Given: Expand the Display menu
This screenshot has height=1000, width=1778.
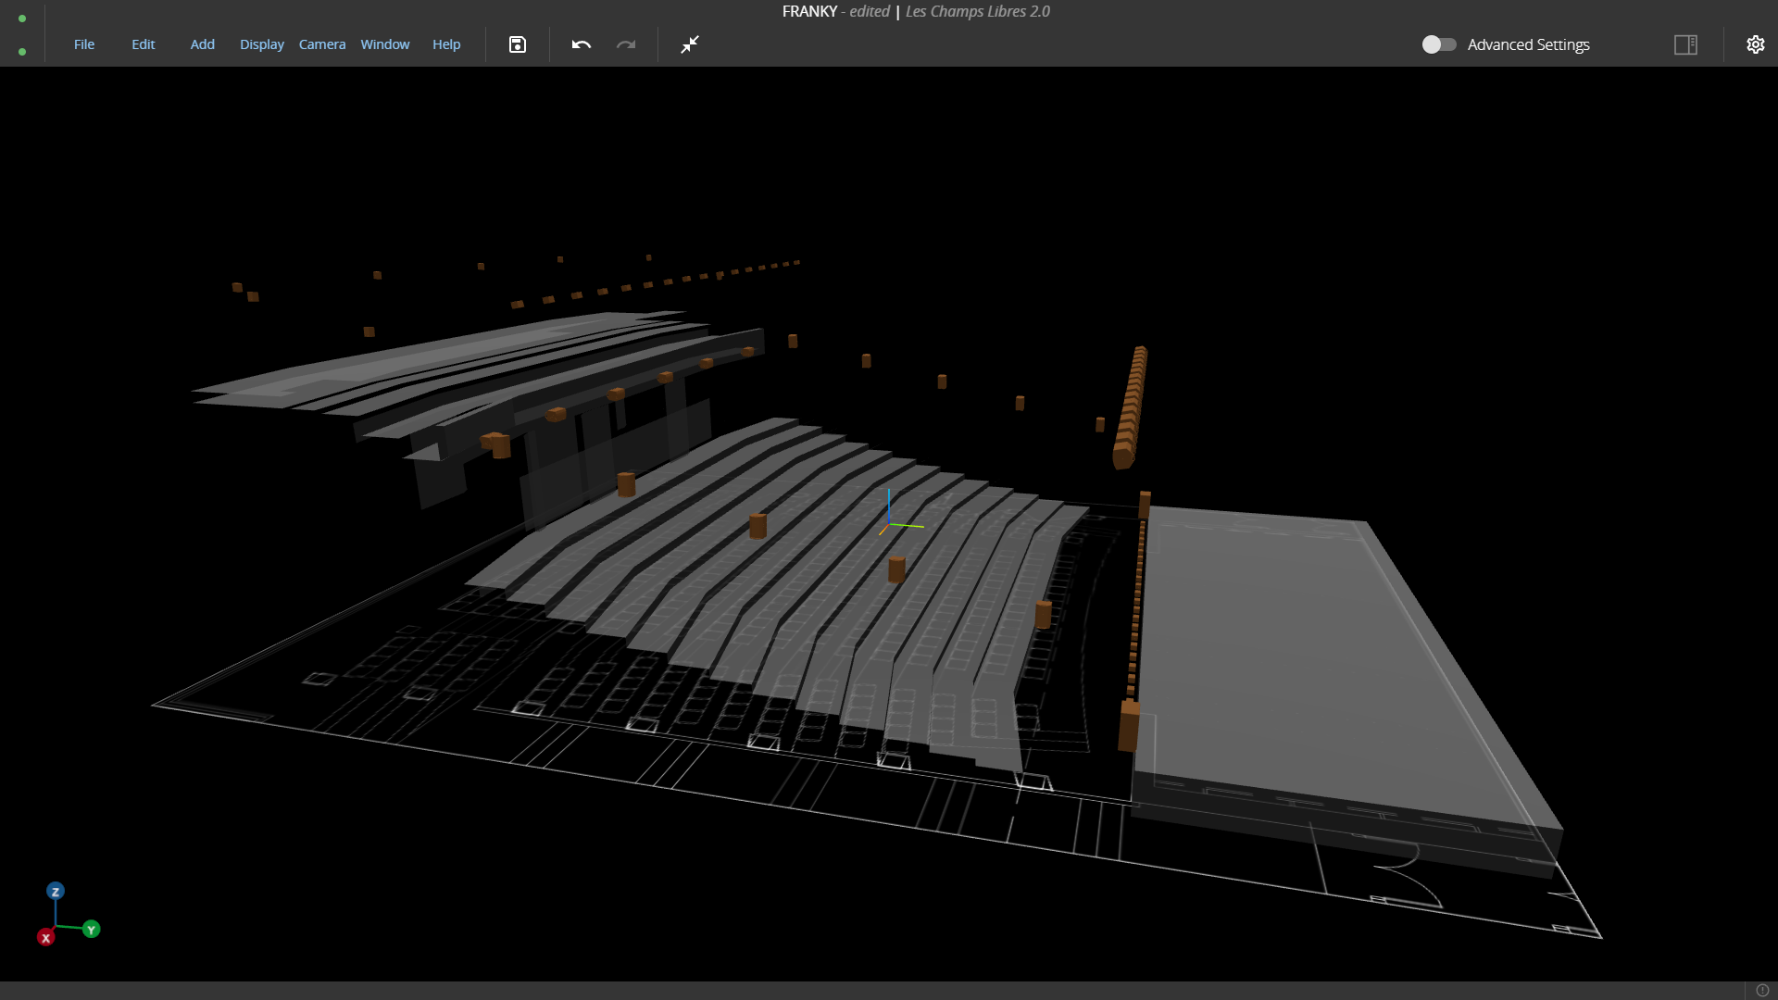Looking at the screenshot, I should [x=261, y=44].
